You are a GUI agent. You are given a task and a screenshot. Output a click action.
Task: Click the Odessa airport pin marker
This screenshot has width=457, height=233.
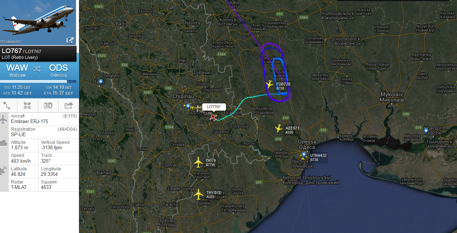coord(304,155)
